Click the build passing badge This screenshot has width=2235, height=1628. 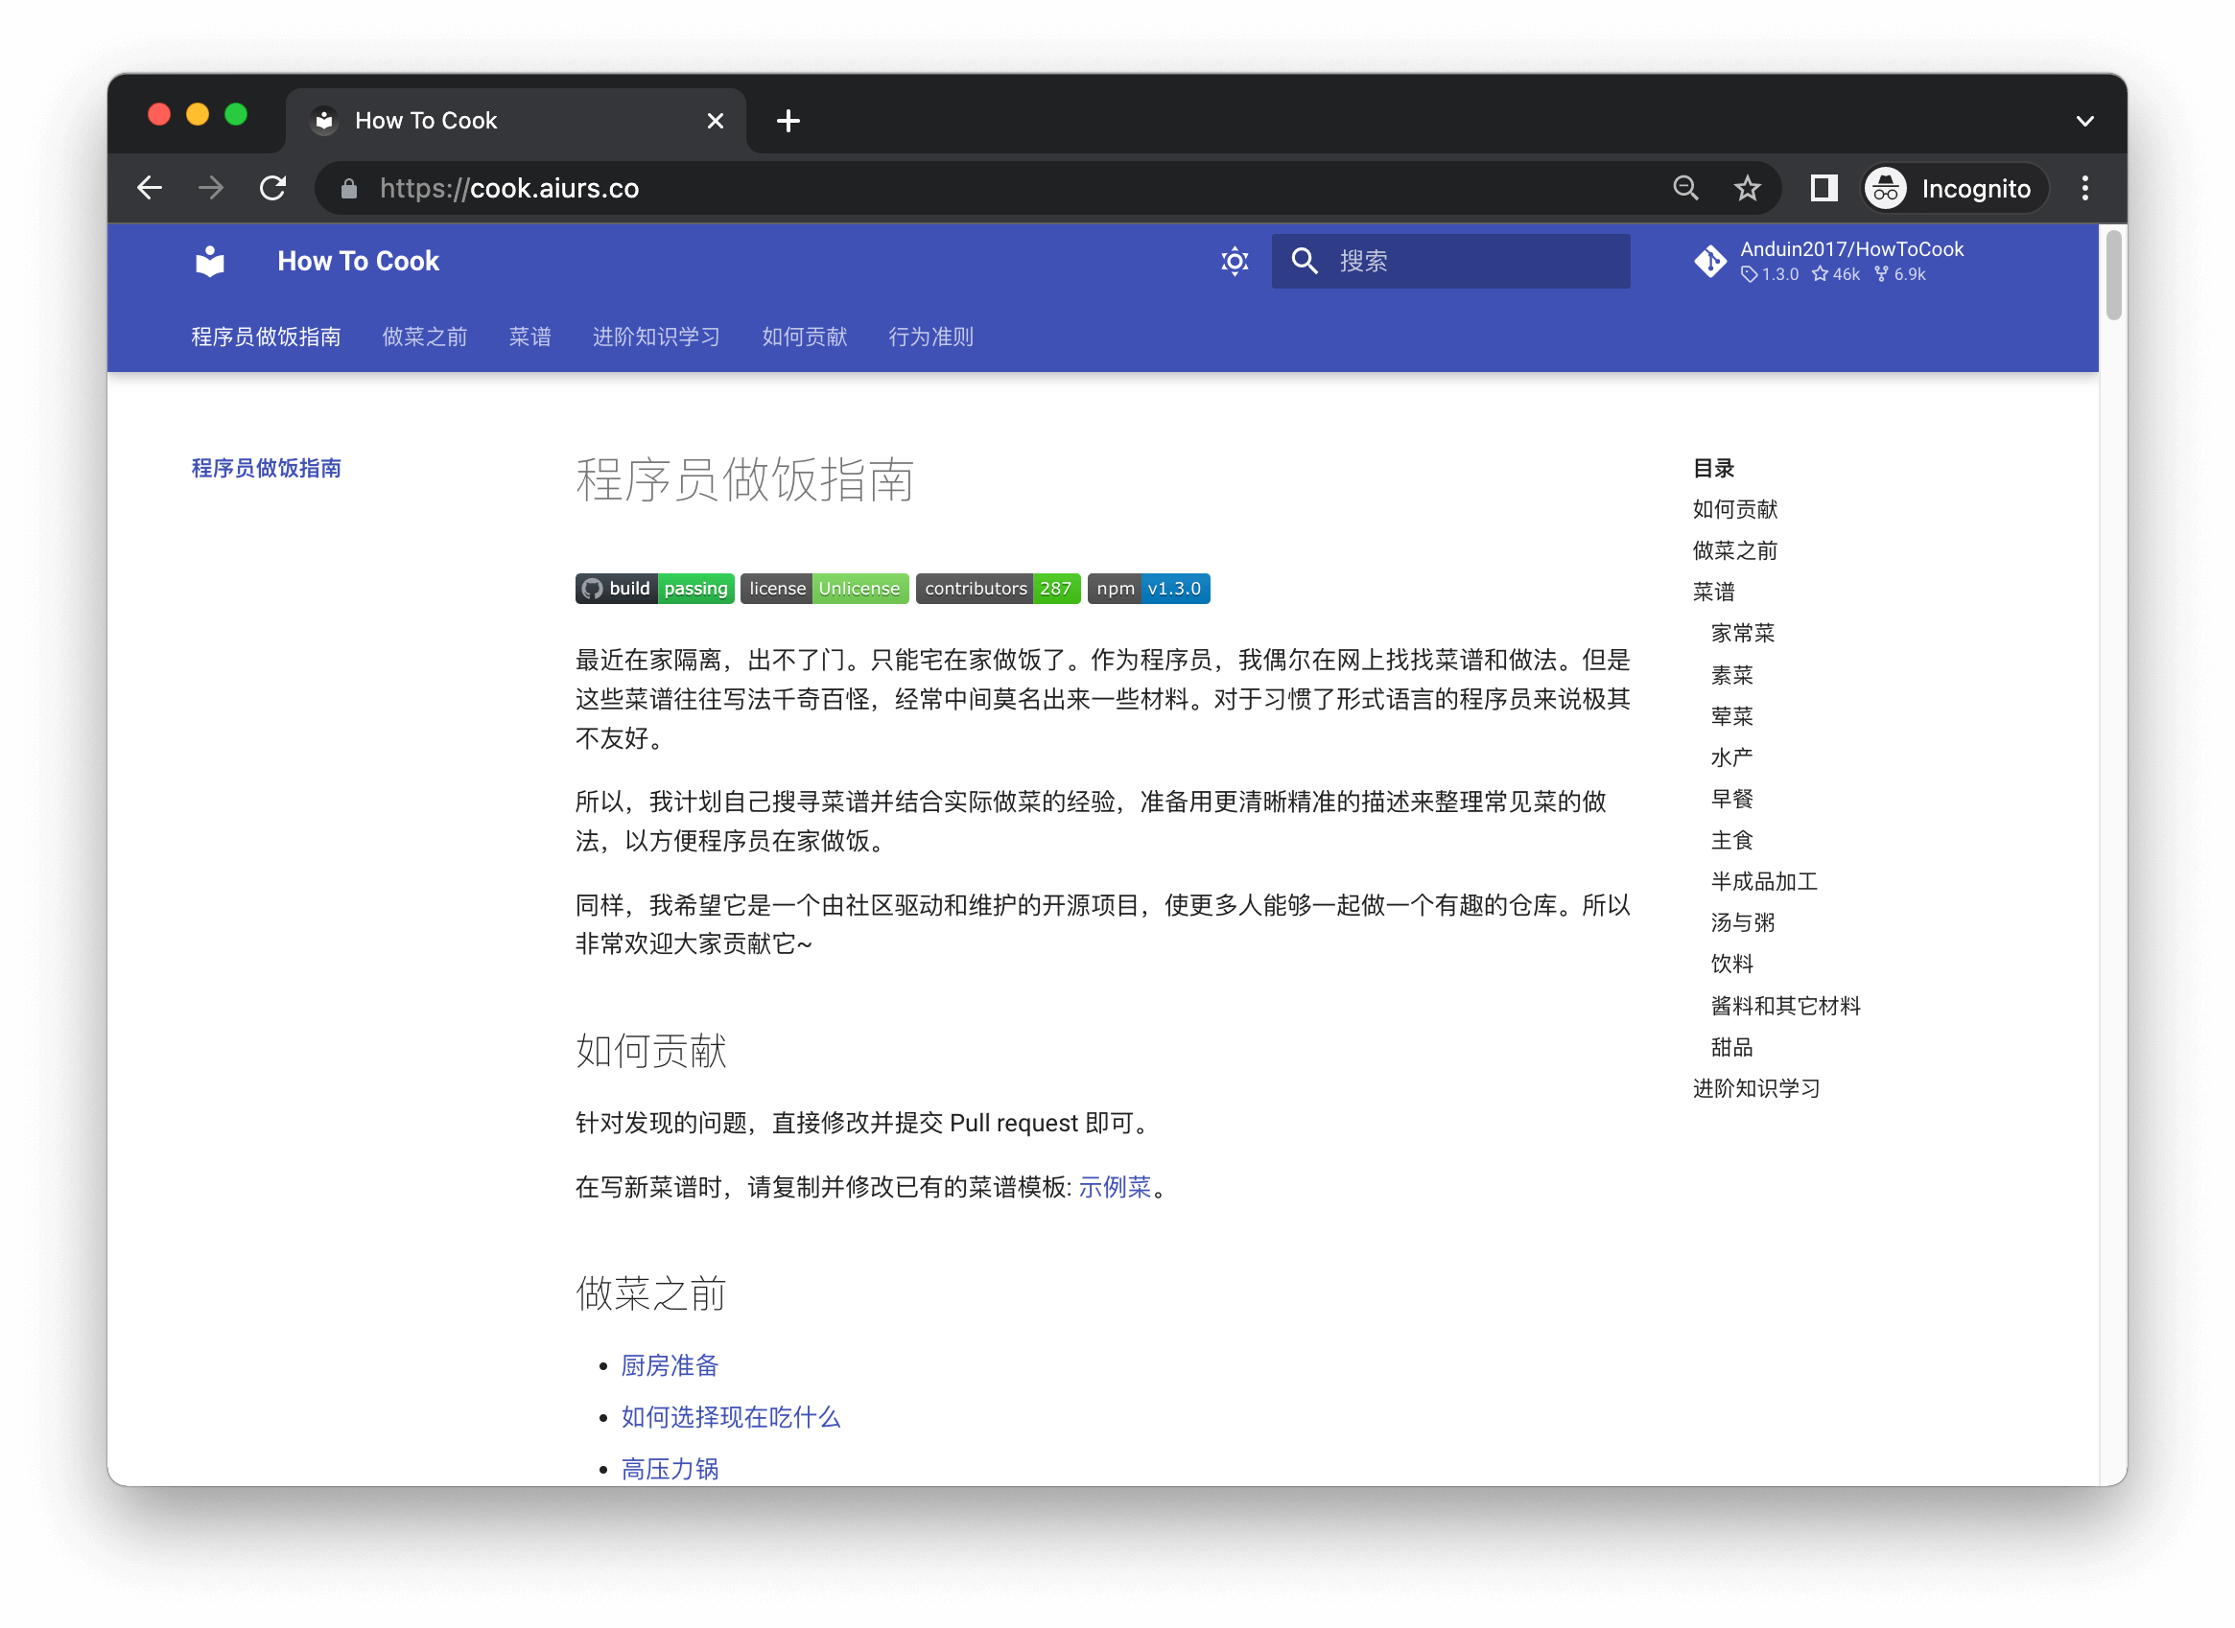[656, 588]
